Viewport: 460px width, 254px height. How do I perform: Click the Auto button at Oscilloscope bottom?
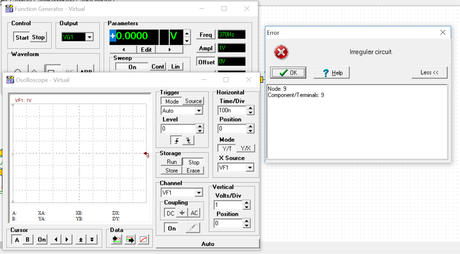tap(208, 244)
